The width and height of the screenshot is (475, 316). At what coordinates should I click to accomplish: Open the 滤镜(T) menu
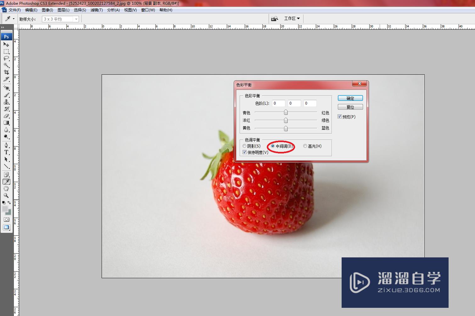point(97,10)
